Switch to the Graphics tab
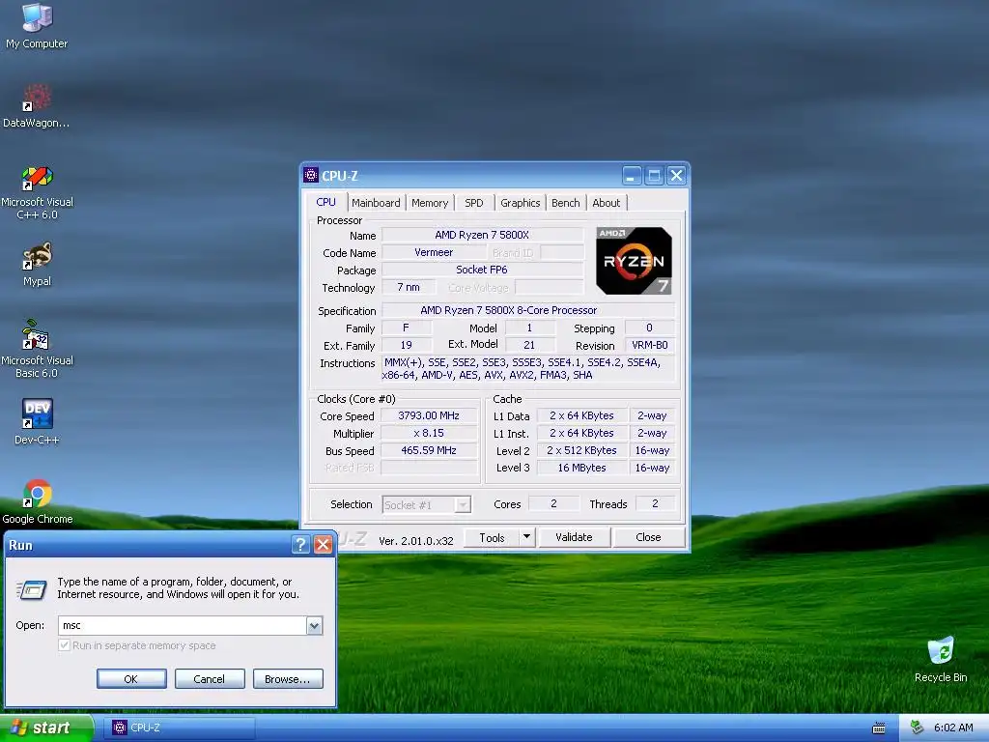Image resolution: width=989 pixels, height=742 pixels. pos(521,203)
